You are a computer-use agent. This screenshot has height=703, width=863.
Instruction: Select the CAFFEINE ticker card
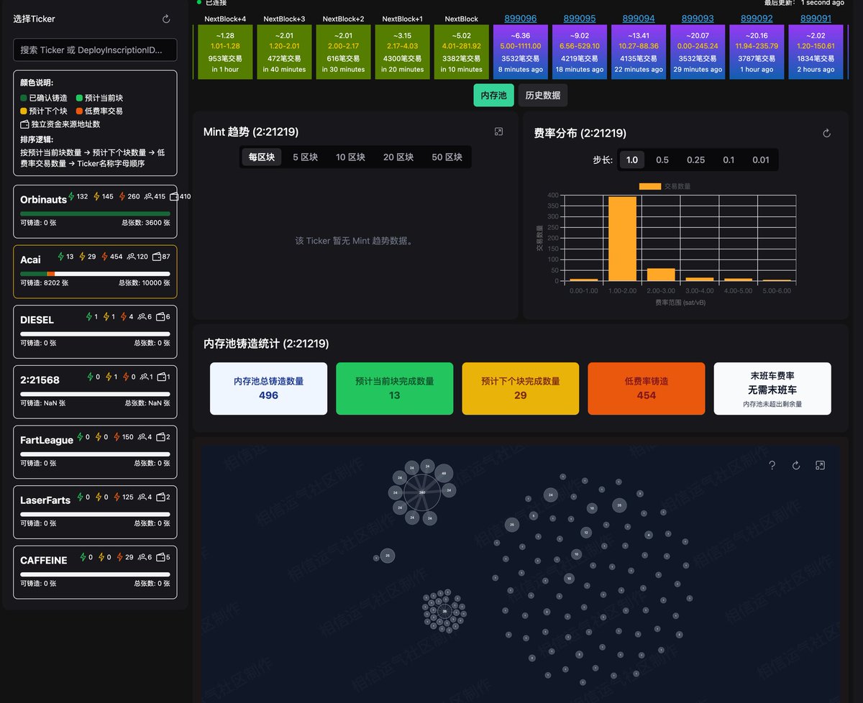point(95,573)
